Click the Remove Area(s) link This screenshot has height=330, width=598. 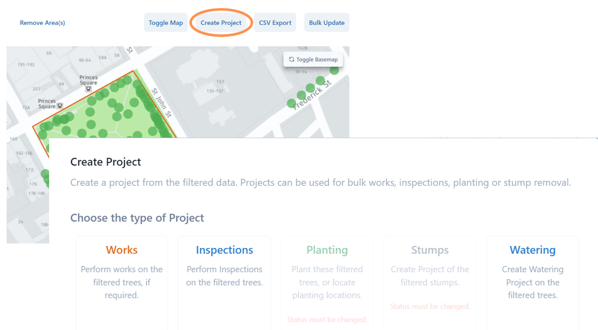42,23
